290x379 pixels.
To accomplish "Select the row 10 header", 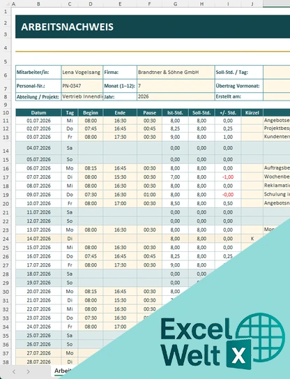I will pyautogui.click(x=6, y=112).
